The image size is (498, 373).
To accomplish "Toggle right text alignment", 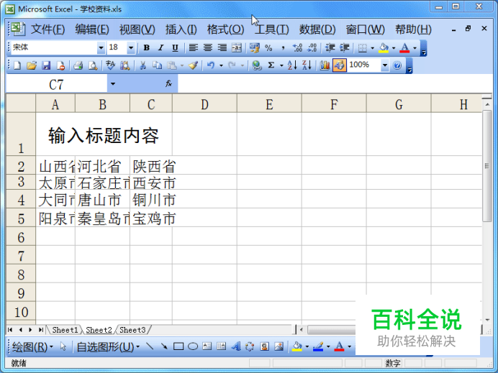I will [222, 48].
